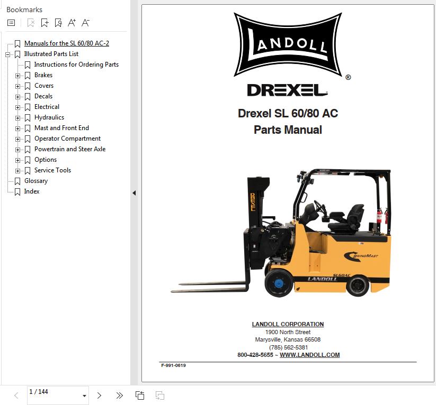This screenshot has width=436, height=405.
Task: Select the Options bookmark label
Action: click(x=46, y=160)
